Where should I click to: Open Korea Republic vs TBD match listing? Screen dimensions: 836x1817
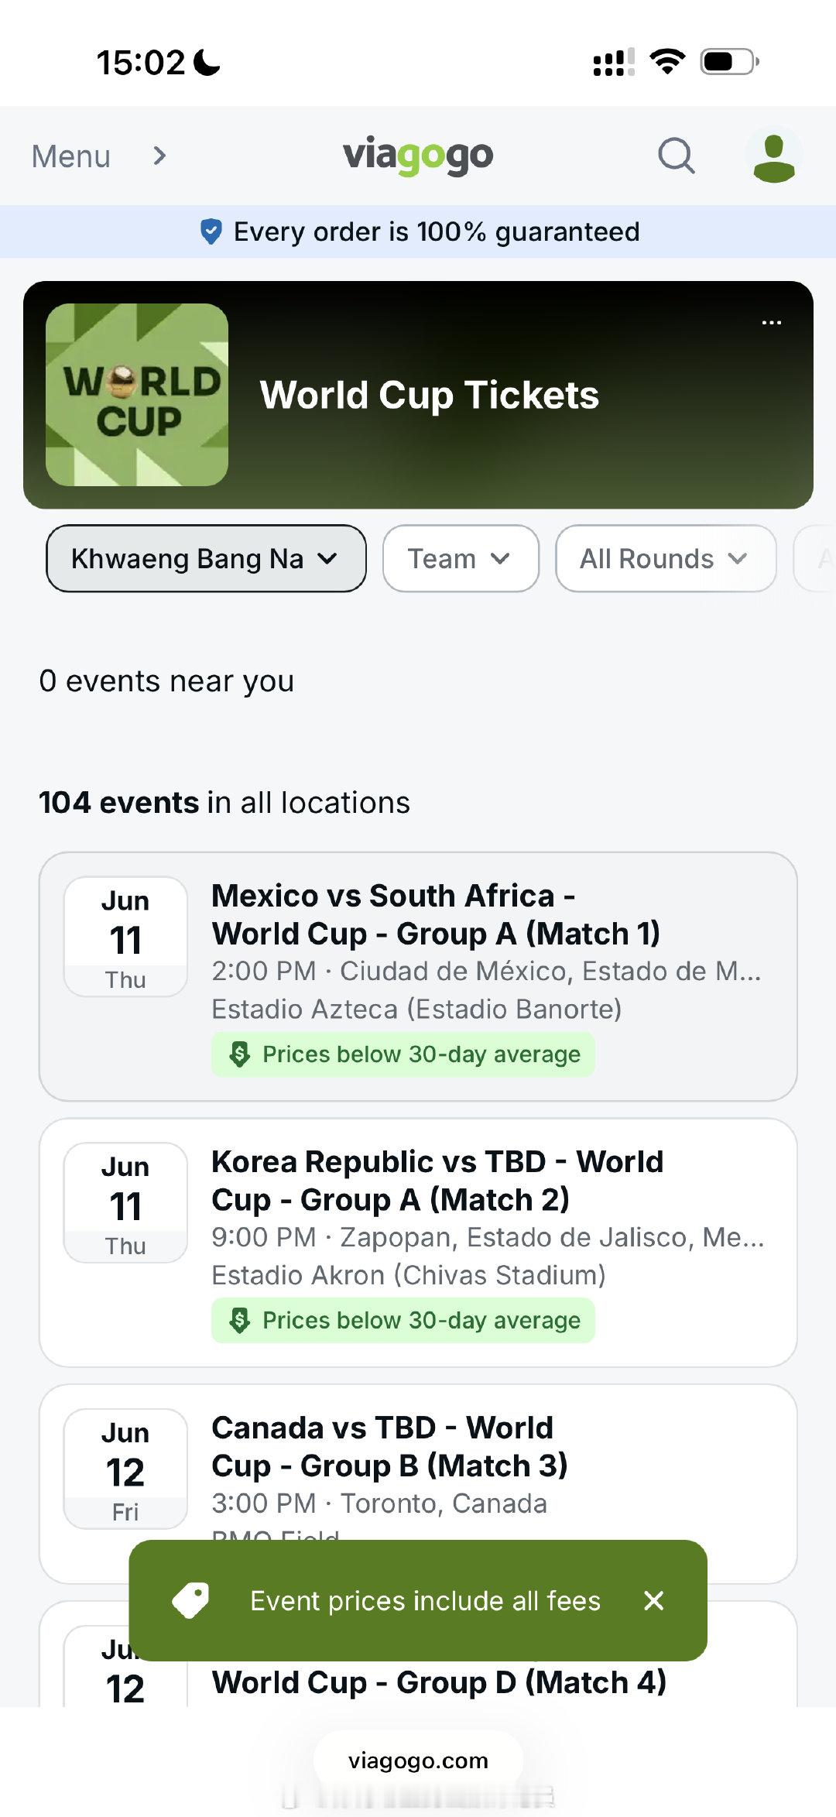[x=437, y=1181]
